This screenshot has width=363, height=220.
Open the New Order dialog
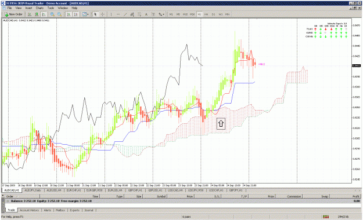13,14
